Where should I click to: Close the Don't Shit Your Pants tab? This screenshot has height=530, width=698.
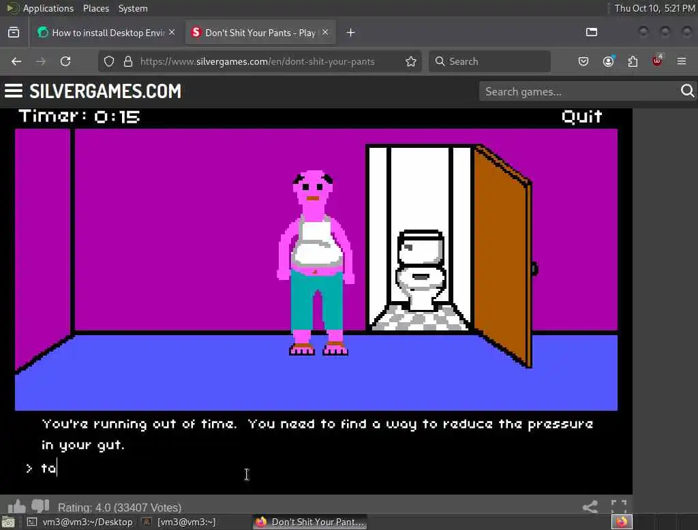tap(325, 33)
